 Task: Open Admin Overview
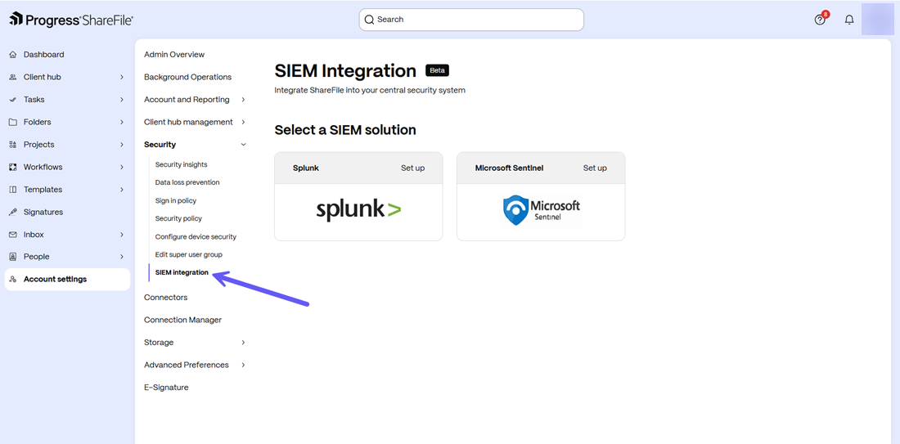pyautogui.click(x=174, y=55)
